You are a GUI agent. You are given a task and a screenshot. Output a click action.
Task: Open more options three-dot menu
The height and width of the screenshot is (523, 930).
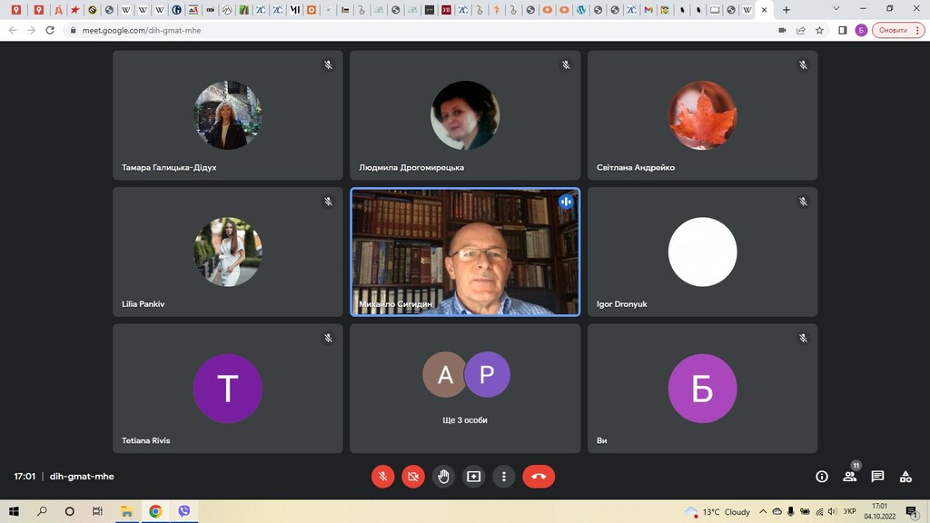coord(503,476)
